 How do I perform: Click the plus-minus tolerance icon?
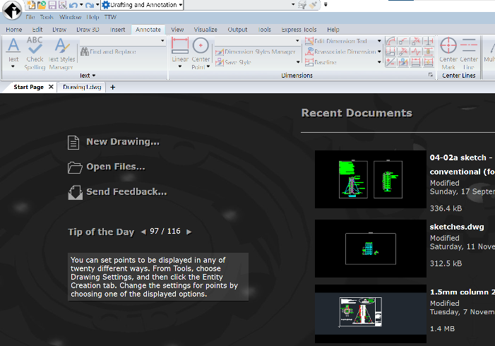(390, 62)
